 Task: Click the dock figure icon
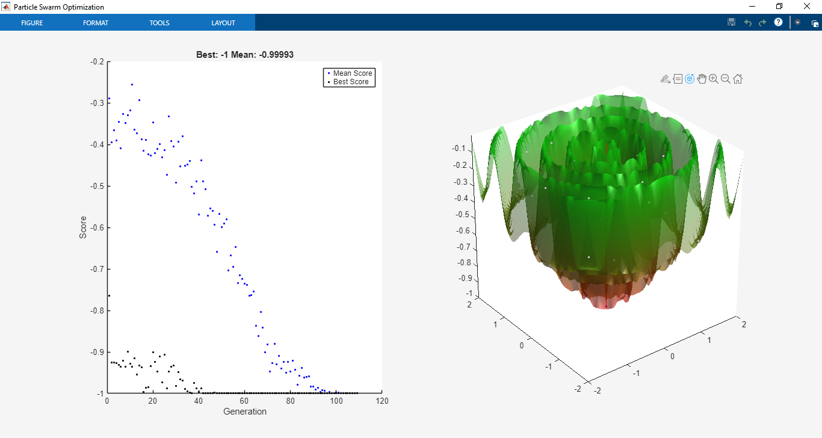(x=815, y=24)
